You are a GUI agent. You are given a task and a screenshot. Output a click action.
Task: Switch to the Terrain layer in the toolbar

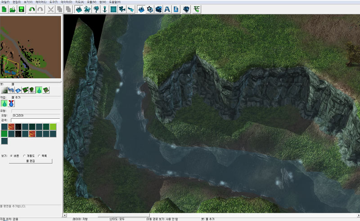(x=79, y=9)
